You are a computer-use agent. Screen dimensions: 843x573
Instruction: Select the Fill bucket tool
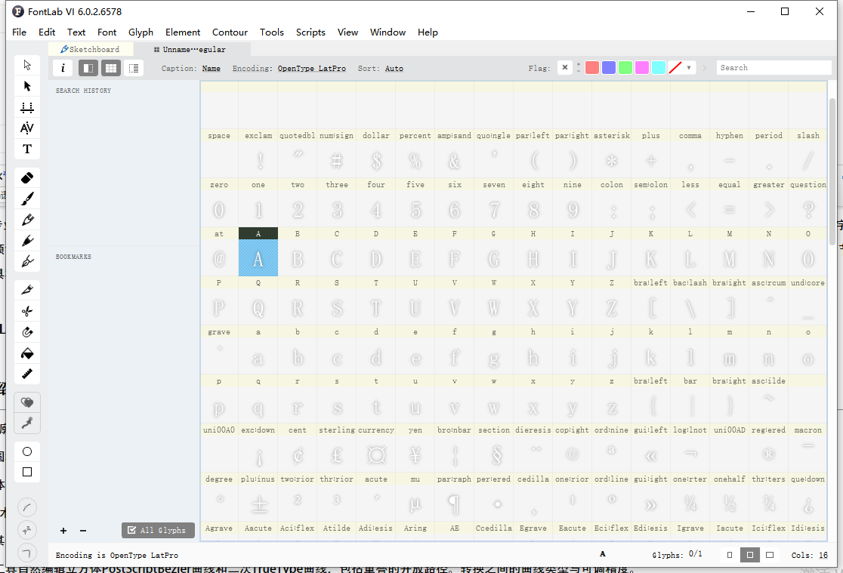[x=27, y=353]
